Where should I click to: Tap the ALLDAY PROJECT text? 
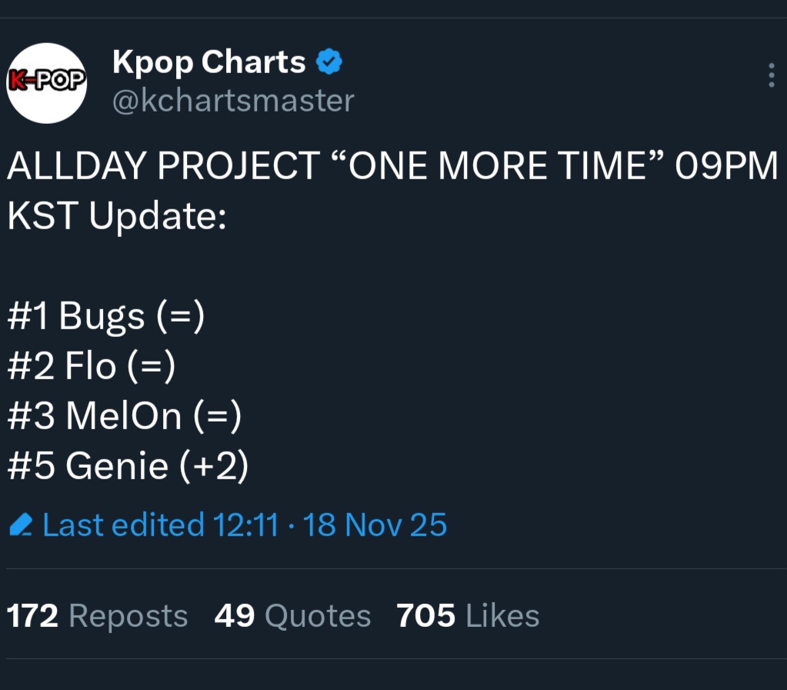163,166
